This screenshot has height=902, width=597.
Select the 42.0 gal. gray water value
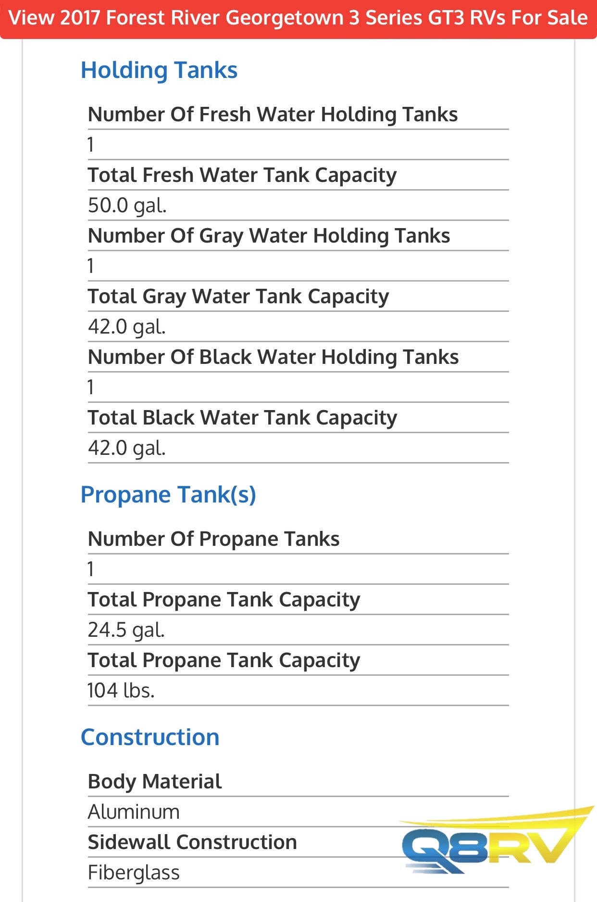[127, 327]
